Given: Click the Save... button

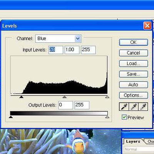Looking at the screenshot, I should coord(134,74).
